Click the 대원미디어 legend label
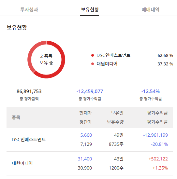The width and height of the screenshot is (177, 179). (x=107, y=64)
